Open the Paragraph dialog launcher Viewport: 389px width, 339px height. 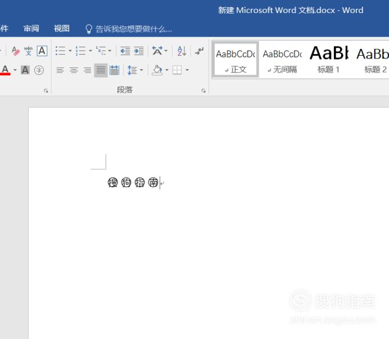click(x=203, y=91)
